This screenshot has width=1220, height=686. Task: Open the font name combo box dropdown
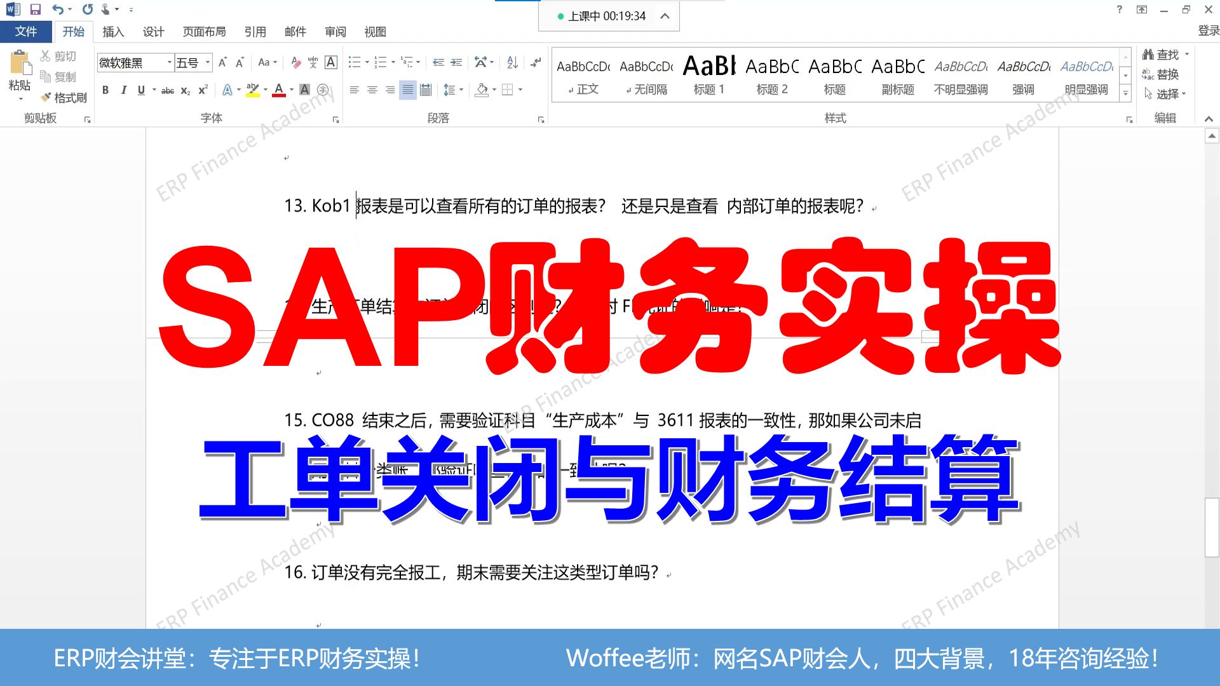(x=169, y=62)
